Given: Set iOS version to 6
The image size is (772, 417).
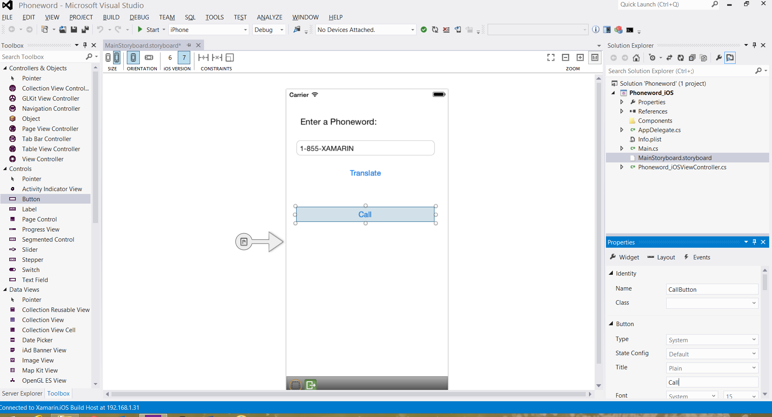Looking at the screenshot, I should [x=170, y=58].
